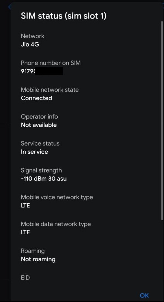
Task: Select the Mobile network state label
Action: 50,90
